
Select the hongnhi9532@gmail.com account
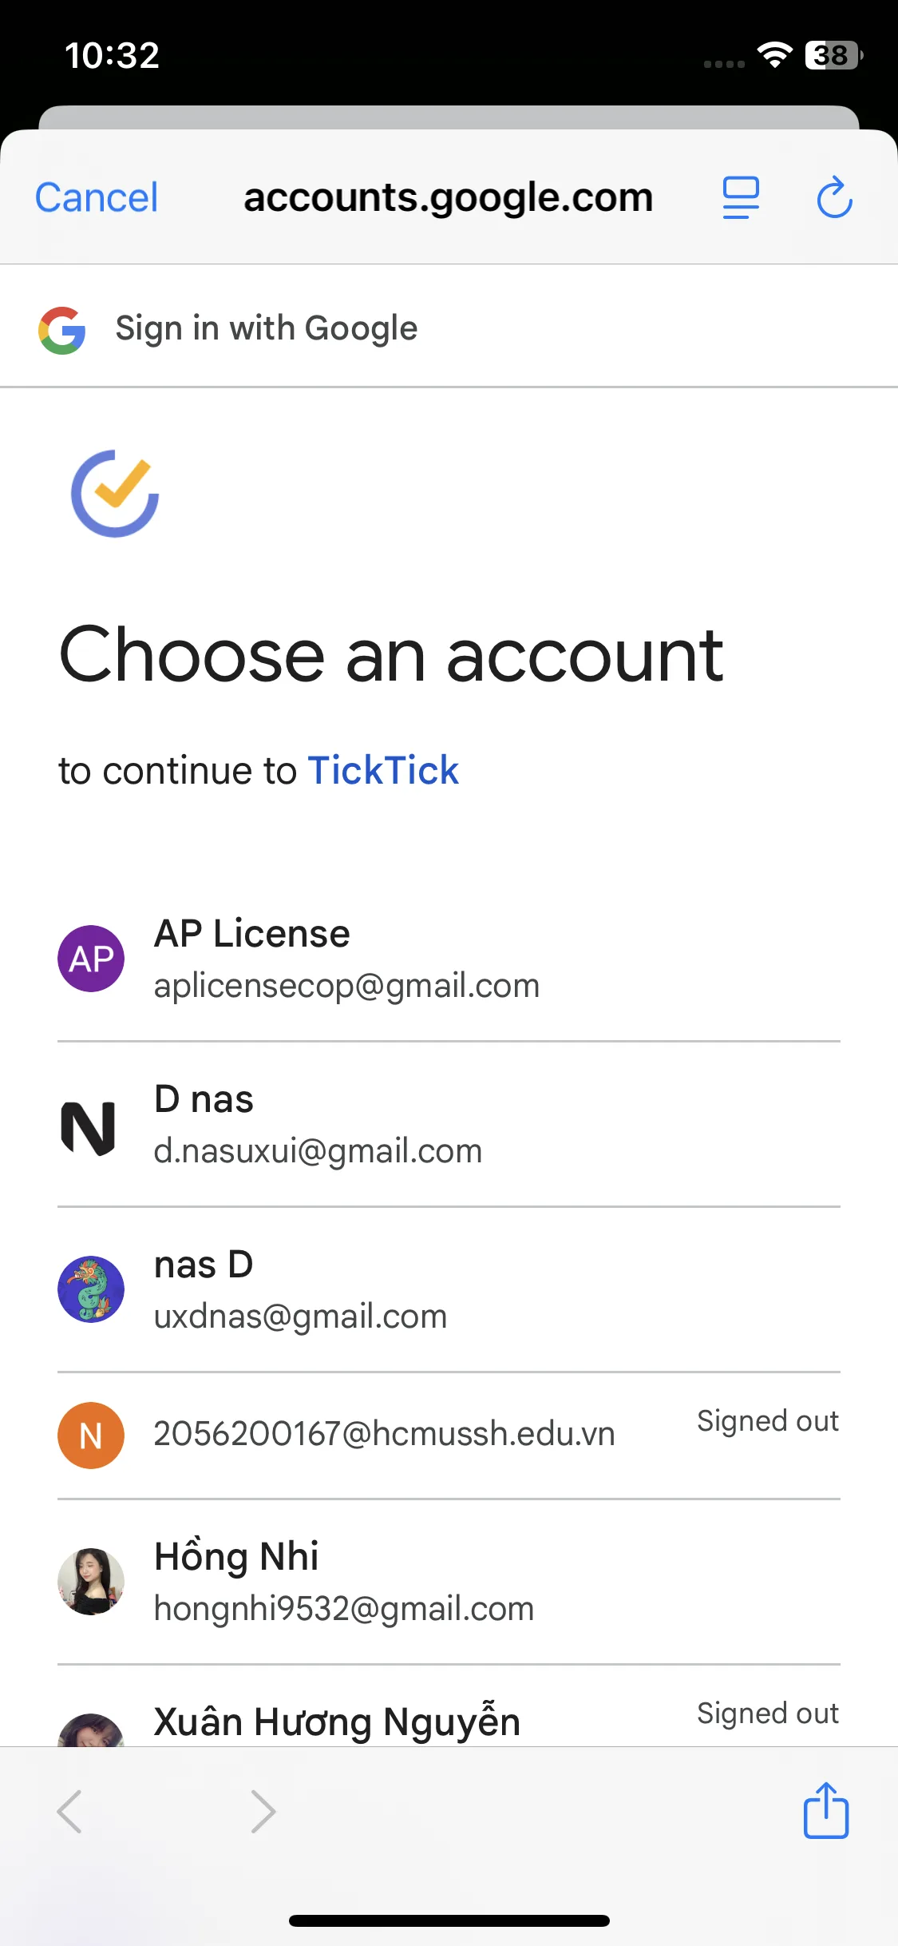click(x=344, y=1582)
